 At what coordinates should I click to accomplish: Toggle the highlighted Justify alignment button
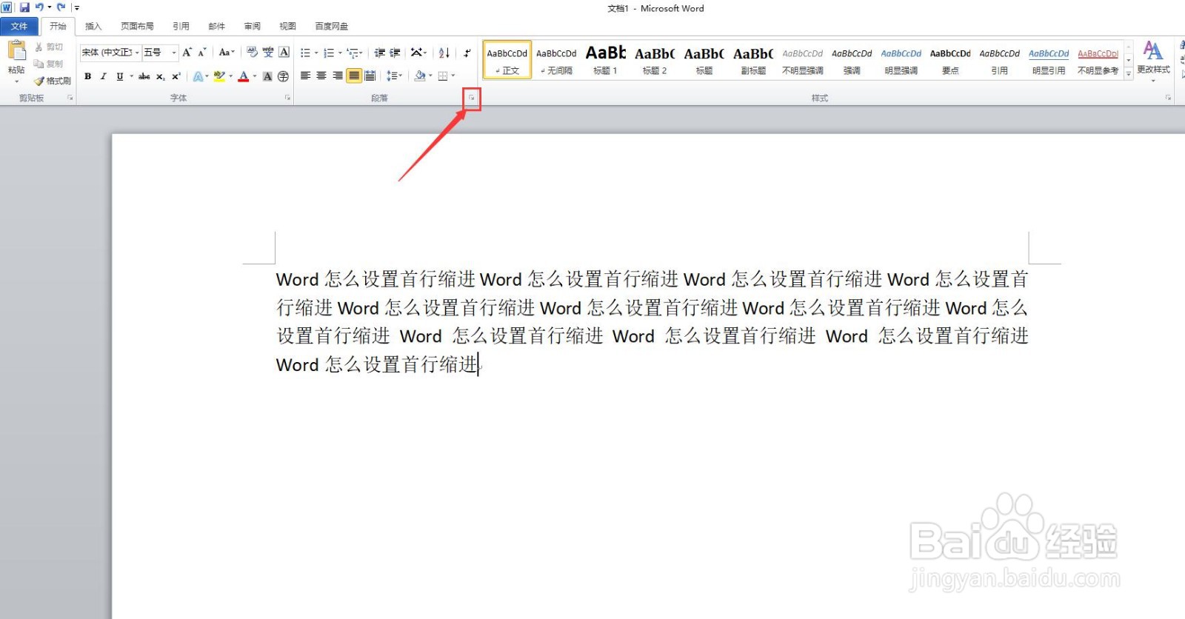(x=354, y=76)
